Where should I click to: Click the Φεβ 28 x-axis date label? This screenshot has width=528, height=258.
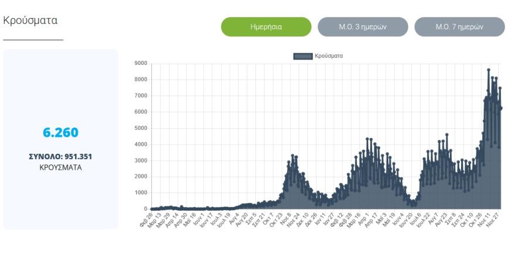pyautogui.click(x=346, y=219)
